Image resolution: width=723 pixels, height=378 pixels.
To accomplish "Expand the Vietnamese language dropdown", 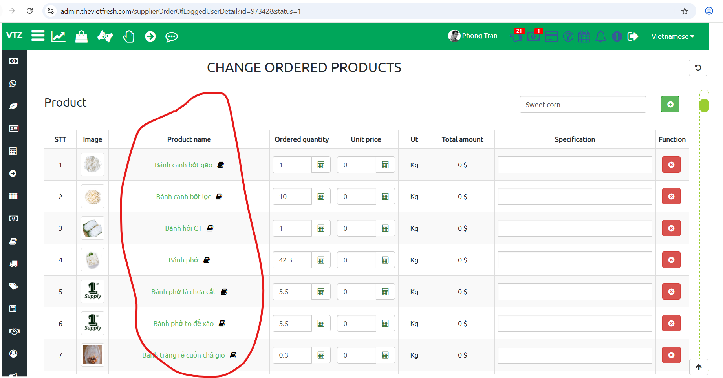I will pos(672,36).
